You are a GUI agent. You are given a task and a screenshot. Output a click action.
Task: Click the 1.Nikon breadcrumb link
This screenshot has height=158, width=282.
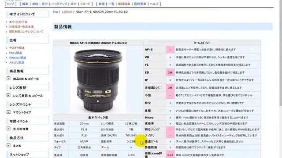point(67,12)
